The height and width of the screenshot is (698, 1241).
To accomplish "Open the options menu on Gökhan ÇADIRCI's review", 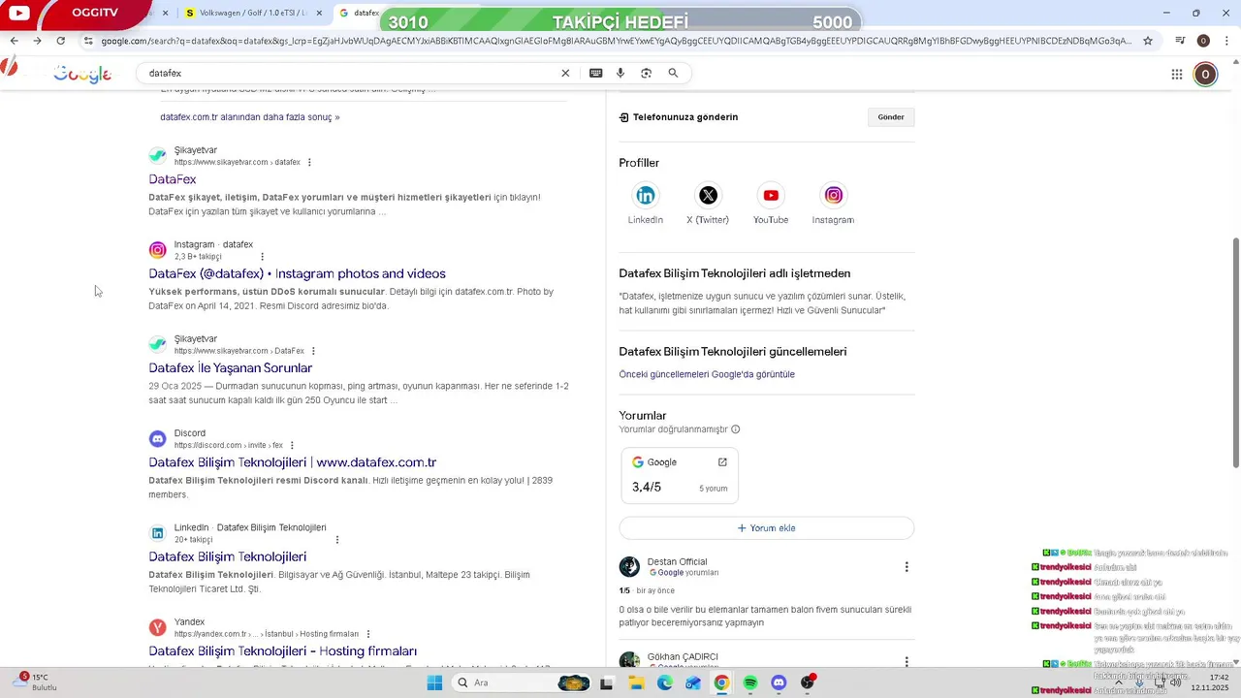I will click(x=907, y=662).
